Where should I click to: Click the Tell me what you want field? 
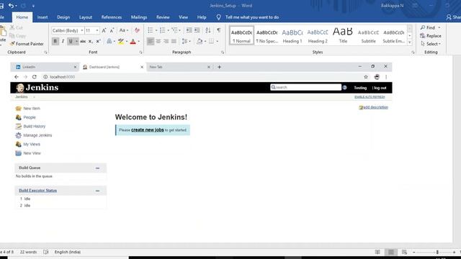coord(252,17)
